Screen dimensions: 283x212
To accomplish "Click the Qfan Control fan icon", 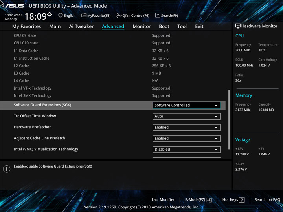I will point(119,15).
